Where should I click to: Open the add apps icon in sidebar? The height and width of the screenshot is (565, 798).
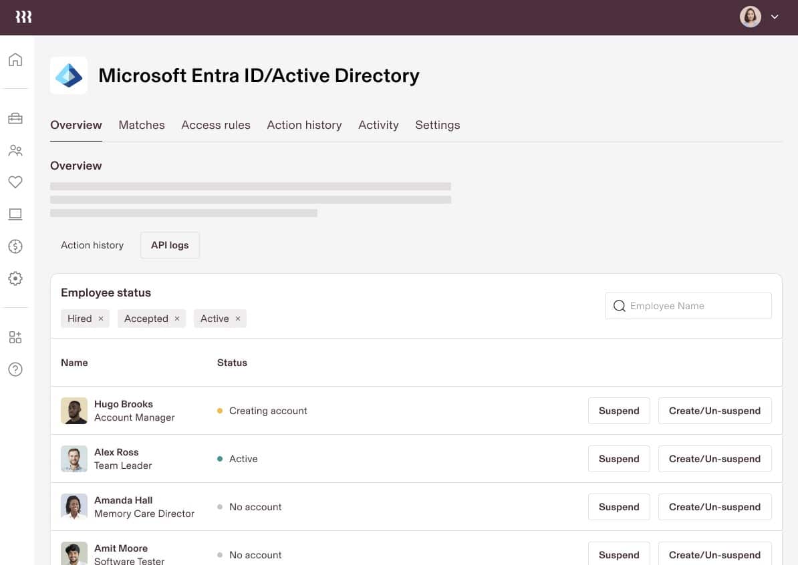tap(15, 337)
